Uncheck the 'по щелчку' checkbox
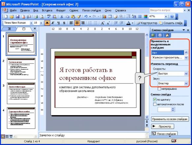This screenshot has height=145, width=192. tap(155, 100)
